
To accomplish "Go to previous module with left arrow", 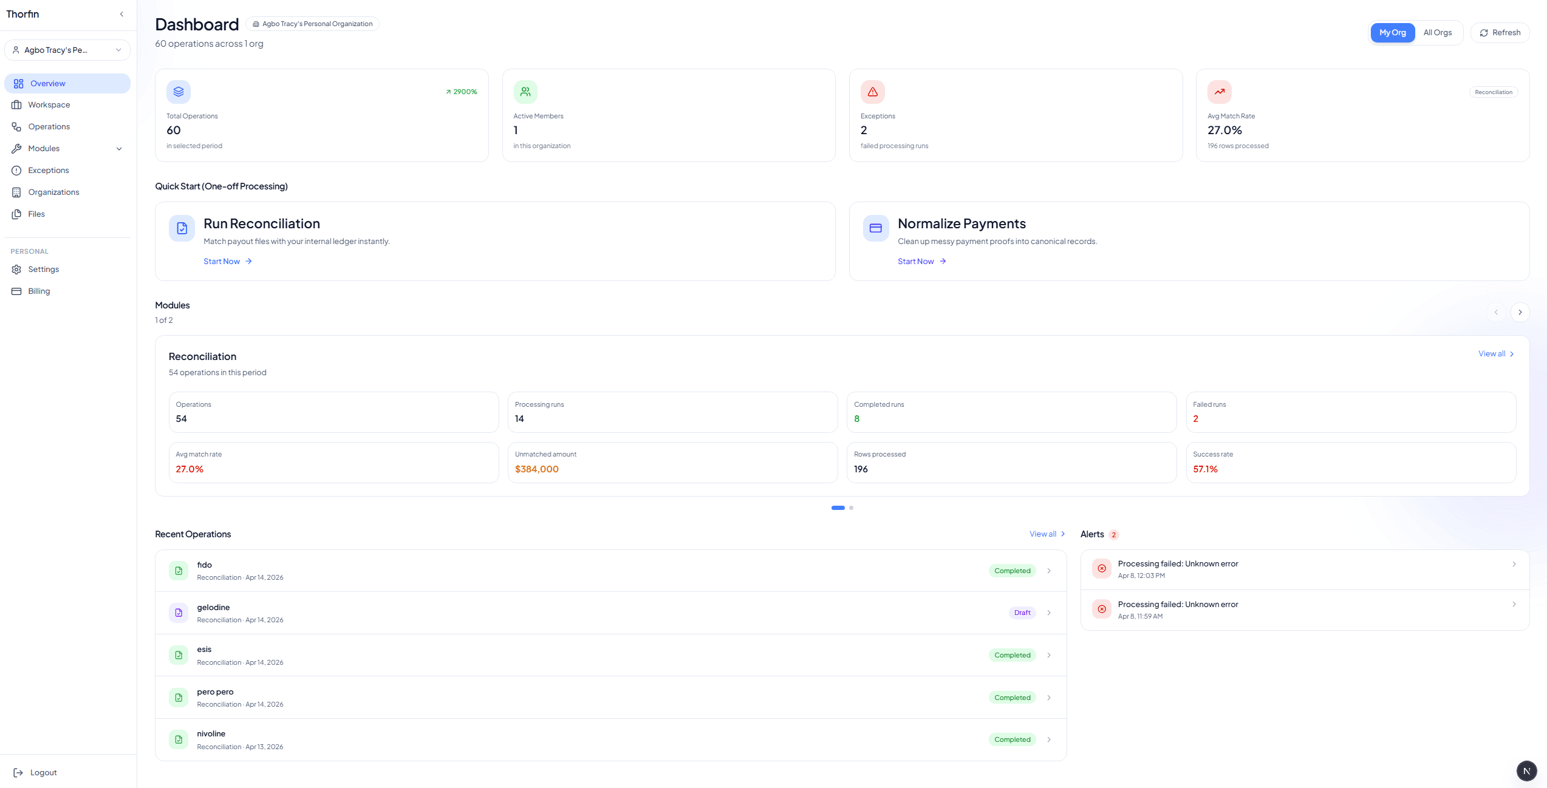I will [x=1495, y=312].
